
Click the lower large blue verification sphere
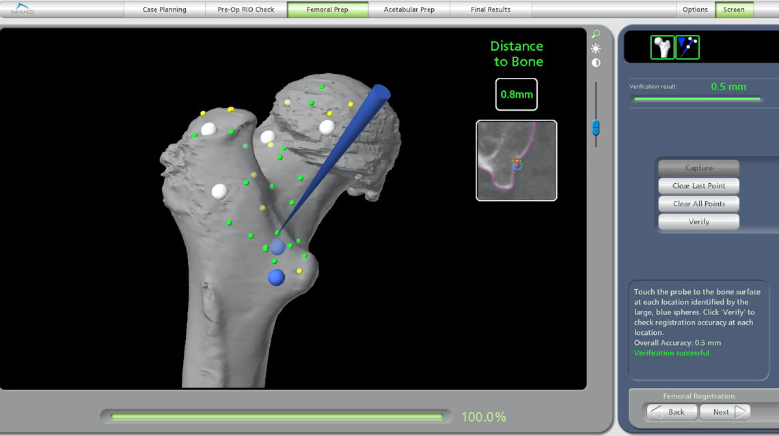[276, 277]
